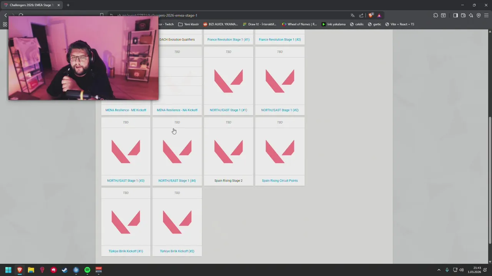This screenshot has width=492, height=276.
Task: Click the microphone tray icon
Action: (x=447, y=270)
